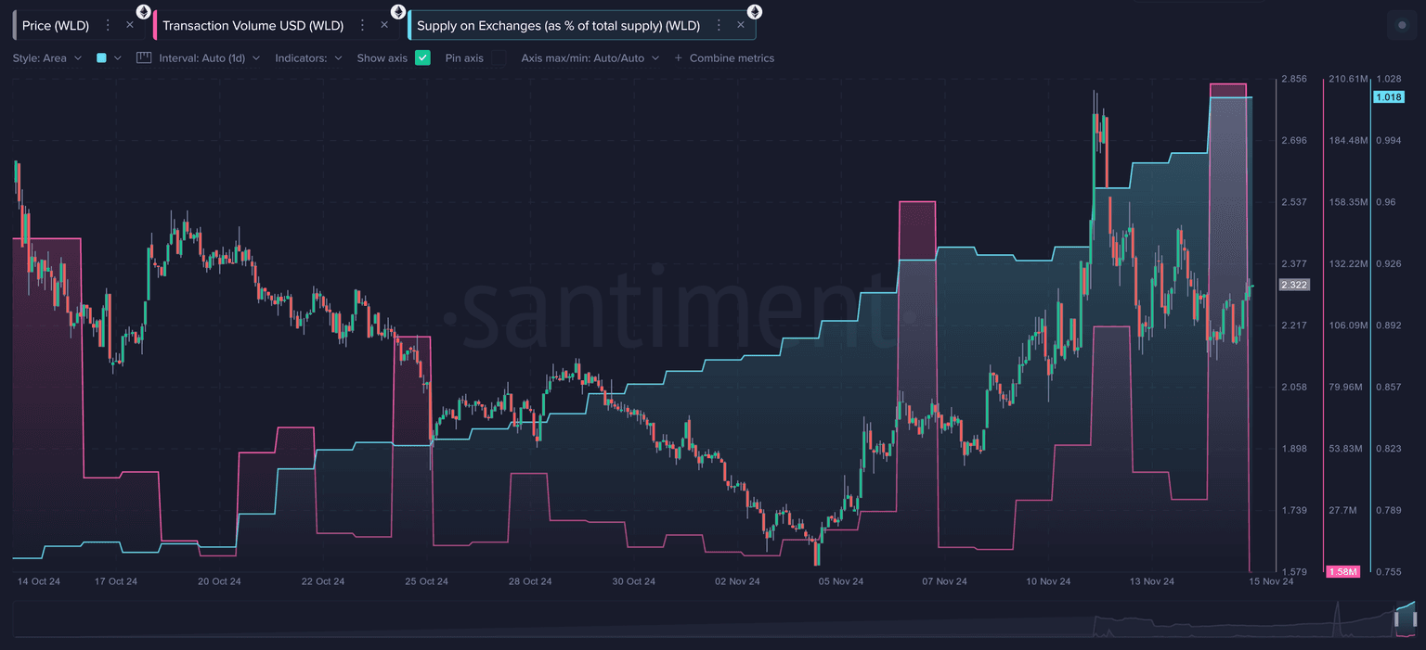The image size is (1426, 650).
Task: Open Axis max/min Auto/Auto dropdown
Action: point(590,57)
